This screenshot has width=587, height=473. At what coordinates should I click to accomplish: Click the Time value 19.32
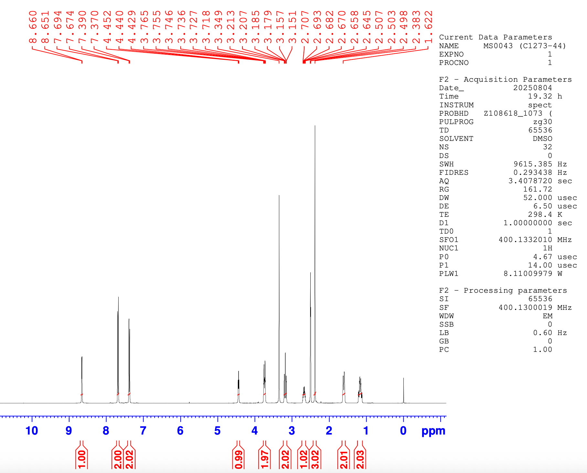(x=540, y=96)
